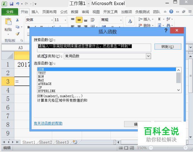Select HYPERLINK in the function list
The image size is (193, 152).
tap(107, 91)
